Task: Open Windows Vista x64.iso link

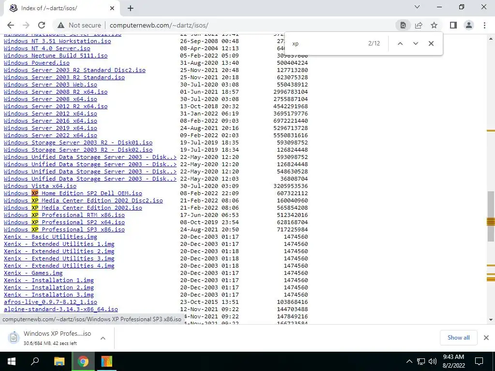Action: (40, 186)
